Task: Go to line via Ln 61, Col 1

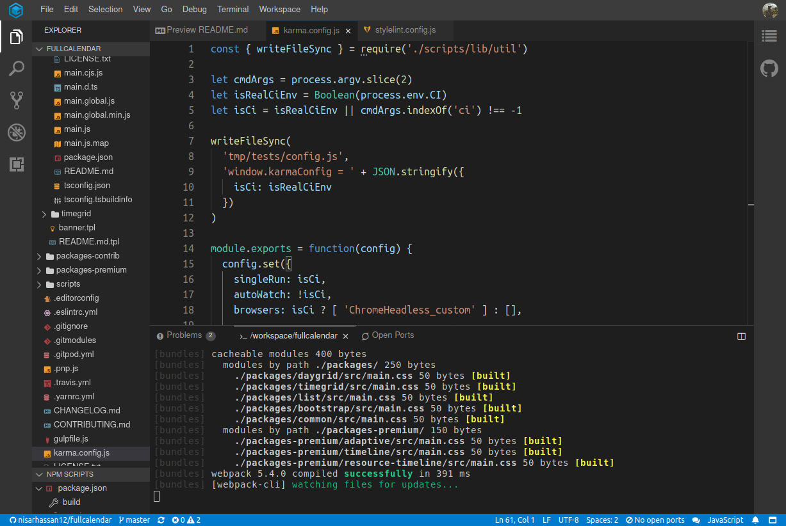Action: [514, 520]
